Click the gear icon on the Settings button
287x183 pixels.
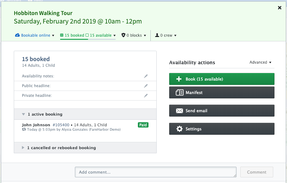click(x=179, y=128)
